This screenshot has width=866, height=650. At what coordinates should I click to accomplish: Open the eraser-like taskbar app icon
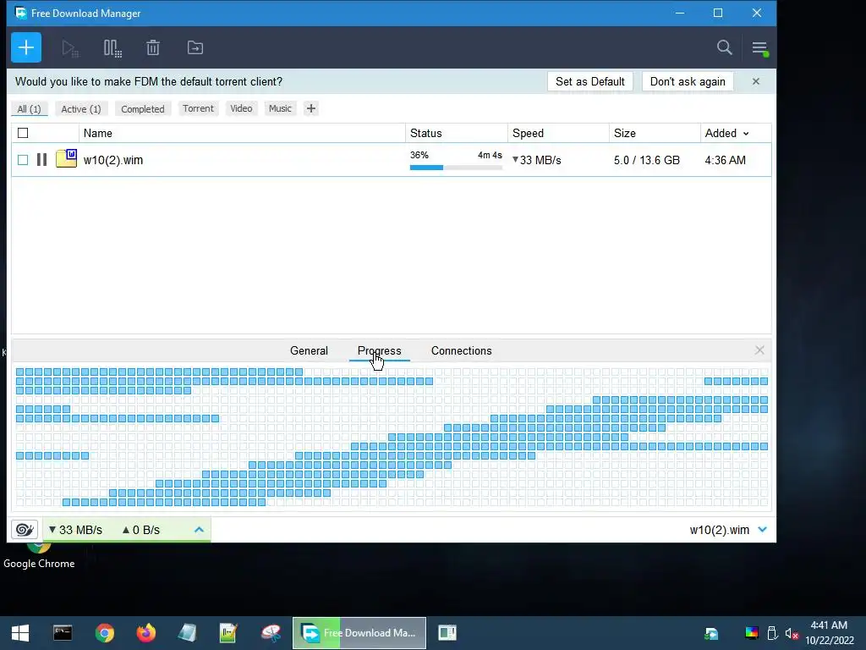coord(187,633)
